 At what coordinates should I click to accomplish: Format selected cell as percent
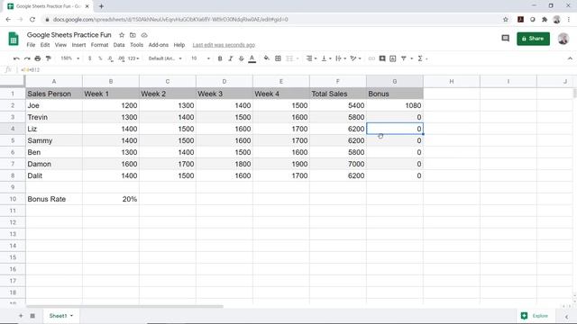[100, 58]
